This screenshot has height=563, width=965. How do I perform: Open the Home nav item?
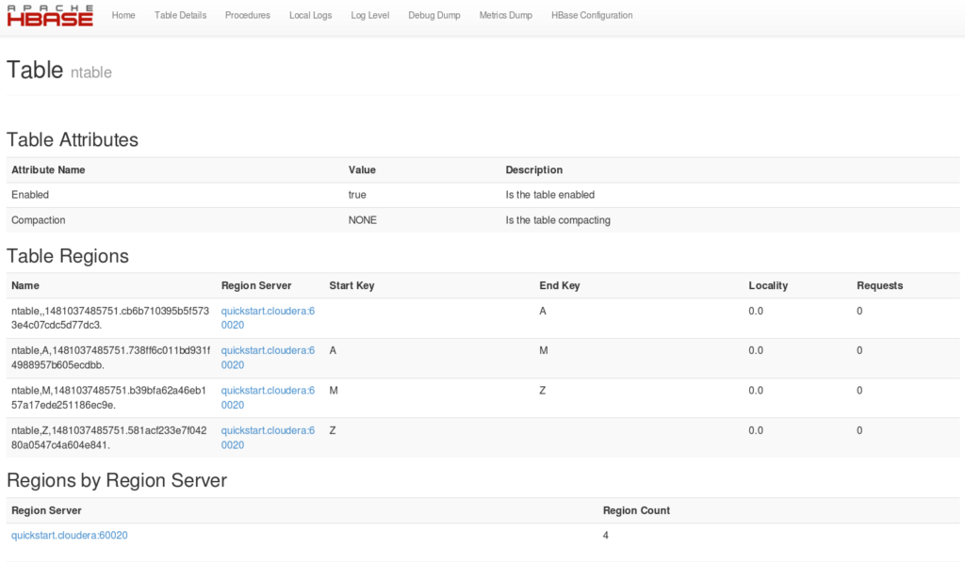[123, 15]
